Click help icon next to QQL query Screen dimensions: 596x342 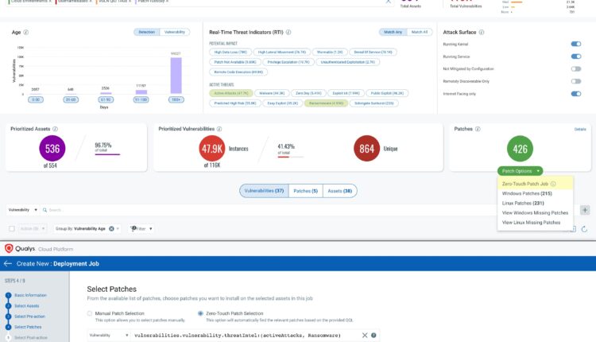[373, 335]
